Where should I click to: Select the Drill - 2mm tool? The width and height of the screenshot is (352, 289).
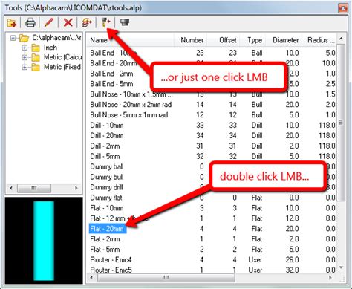tap(105, 146)
